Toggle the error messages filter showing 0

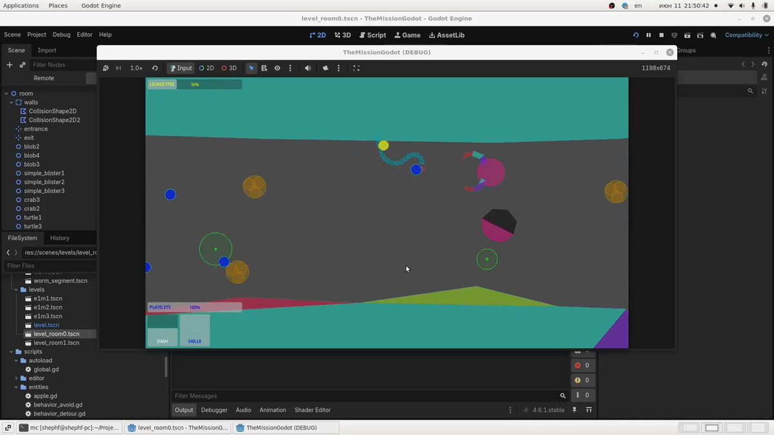[x=582, y=365]
